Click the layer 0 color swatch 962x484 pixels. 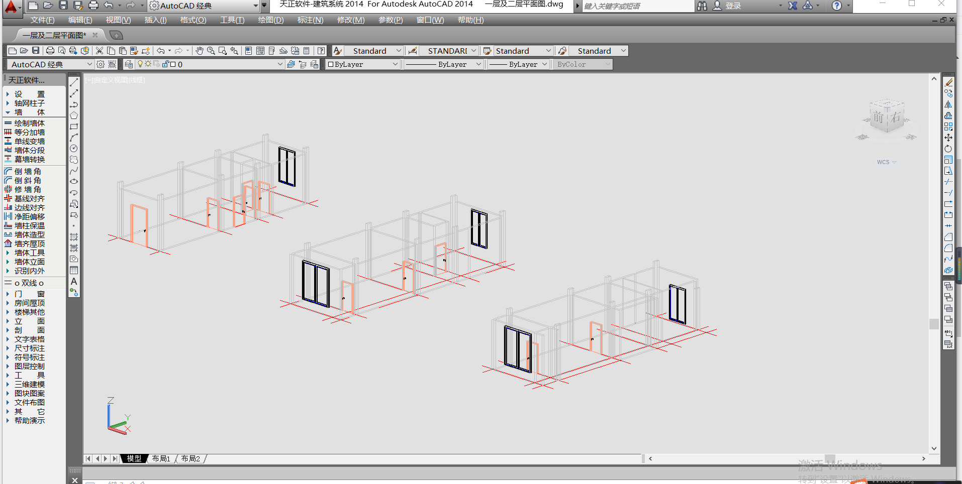point(173,64)
